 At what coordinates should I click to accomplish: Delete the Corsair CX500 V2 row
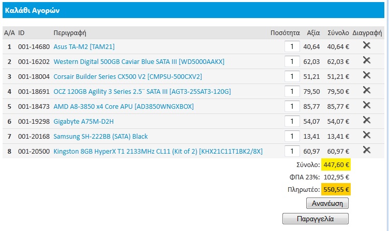point(367,75)
